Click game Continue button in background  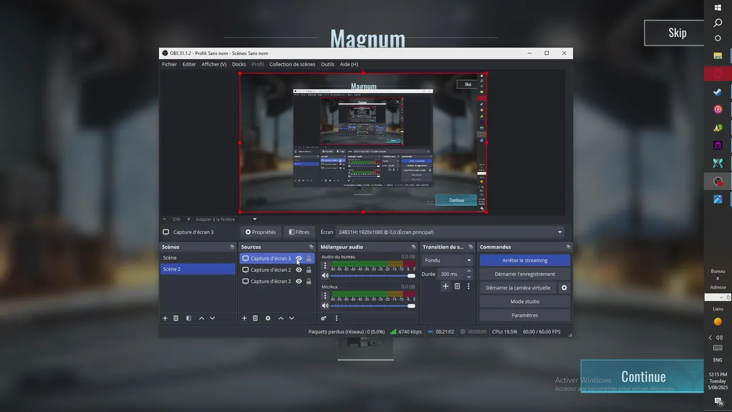coord(643,377)
